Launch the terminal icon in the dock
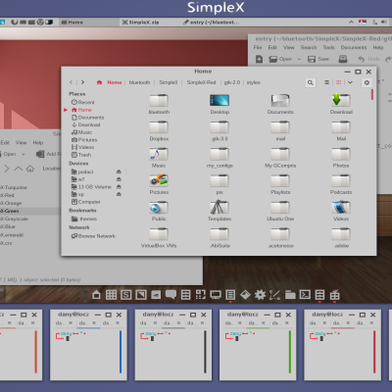This screenshot has width=392, height=392. 305,295
